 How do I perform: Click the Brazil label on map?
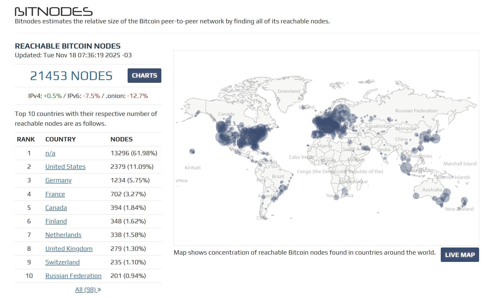pyautogui.click(x=278, y=176)
